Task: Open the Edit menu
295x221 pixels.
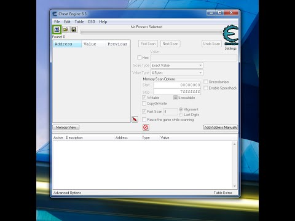Action: (67, 21)
